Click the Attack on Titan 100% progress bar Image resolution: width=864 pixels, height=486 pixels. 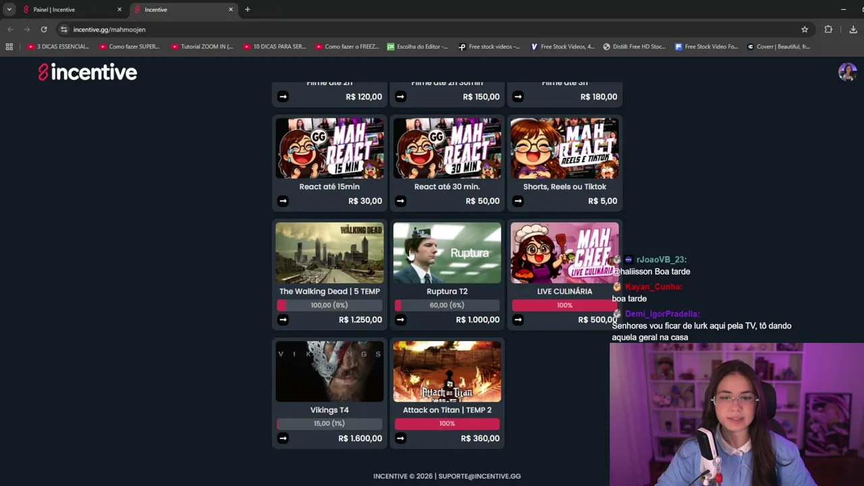click(x=447, y=423)
